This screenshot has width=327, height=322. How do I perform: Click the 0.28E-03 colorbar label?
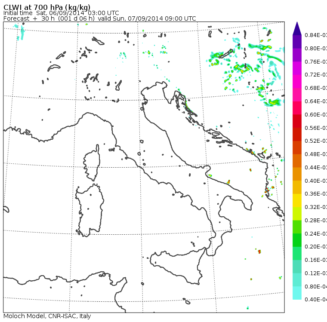pyautogui.click(x=316, y=220)
